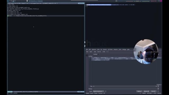Viewport: 169px width, 95px height.
Task: Click the UTF-8 encoding in status bar
Action: [155, 93]
